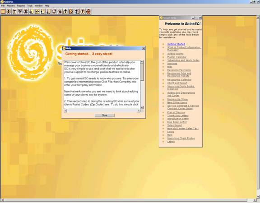Open the Sales Report link
The image size is (260, 203).
[175, 125]
